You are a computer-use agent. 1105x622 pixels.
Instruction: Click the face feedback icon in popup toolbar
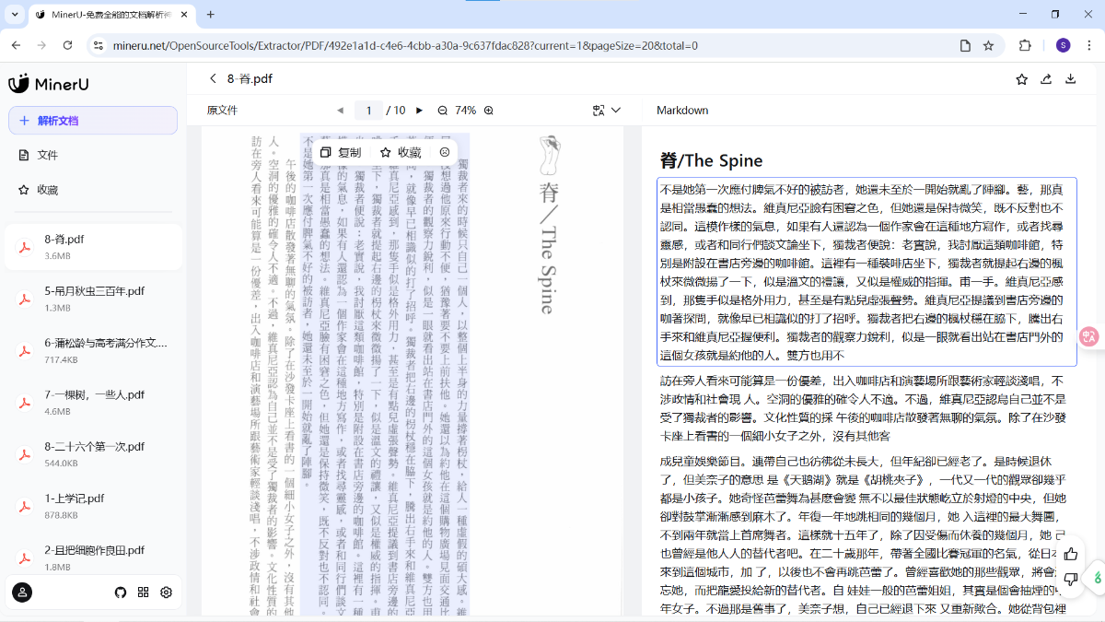click(x=445, y=153)
